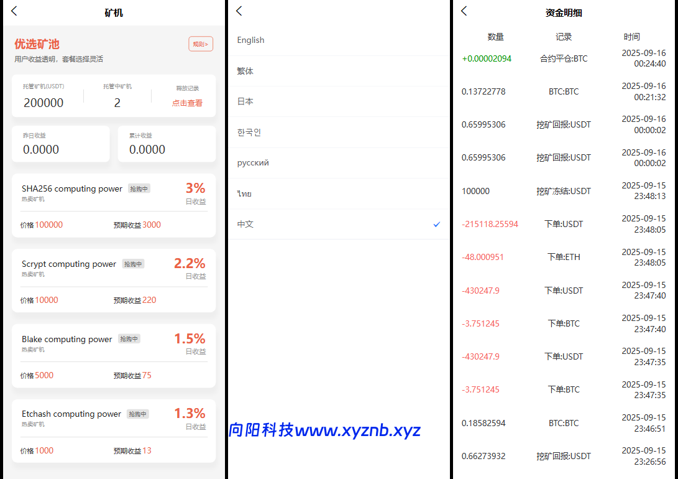The height and width of the screenshot is (479, 678).
Task: Open the 规则 rules button
Action: coord(200,44)
